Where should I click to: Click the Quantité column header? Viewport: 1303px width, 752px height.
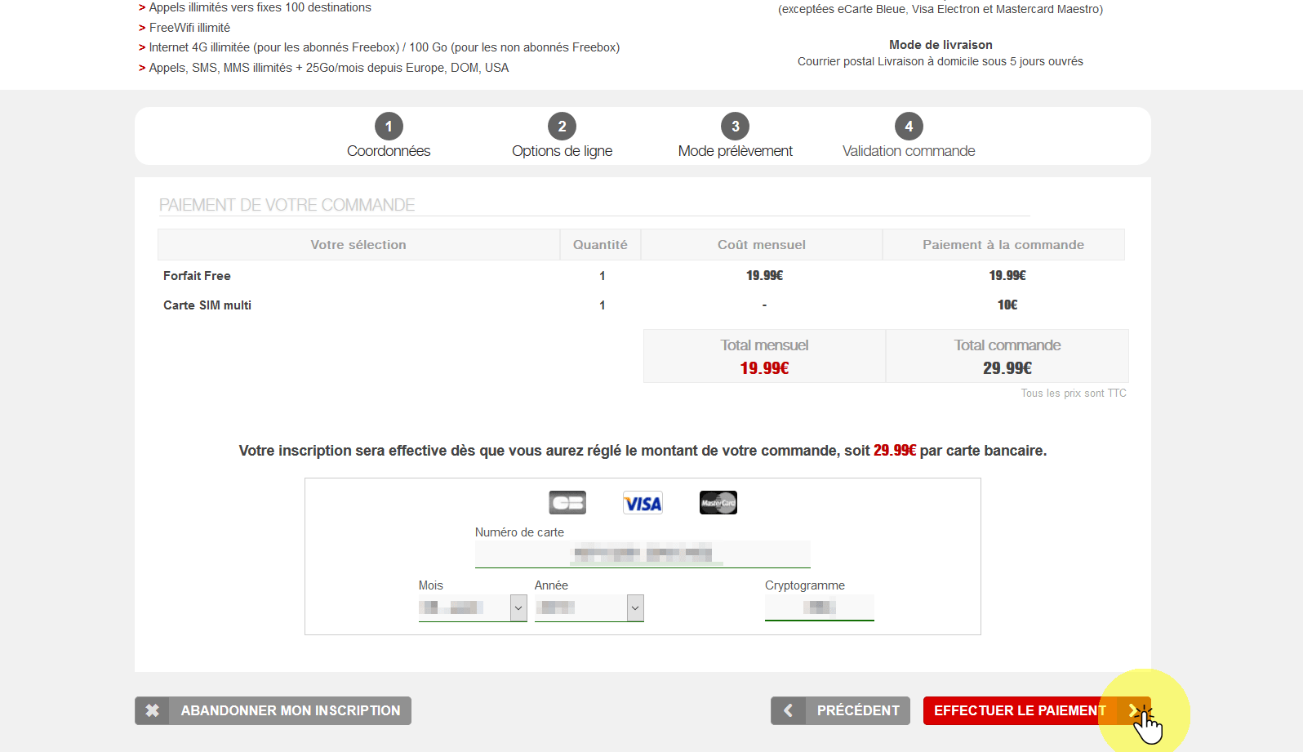tap(600, 245)
